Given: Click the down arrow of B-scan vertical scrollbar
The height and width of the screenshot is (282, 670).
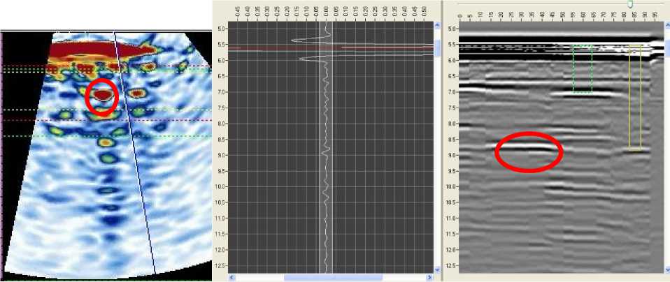Looking at the screenshot, I should [x=667, y=270].
